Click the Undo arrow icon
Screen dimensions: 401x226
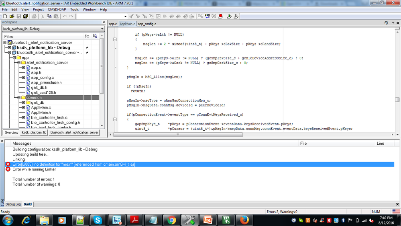pos(65,16)
